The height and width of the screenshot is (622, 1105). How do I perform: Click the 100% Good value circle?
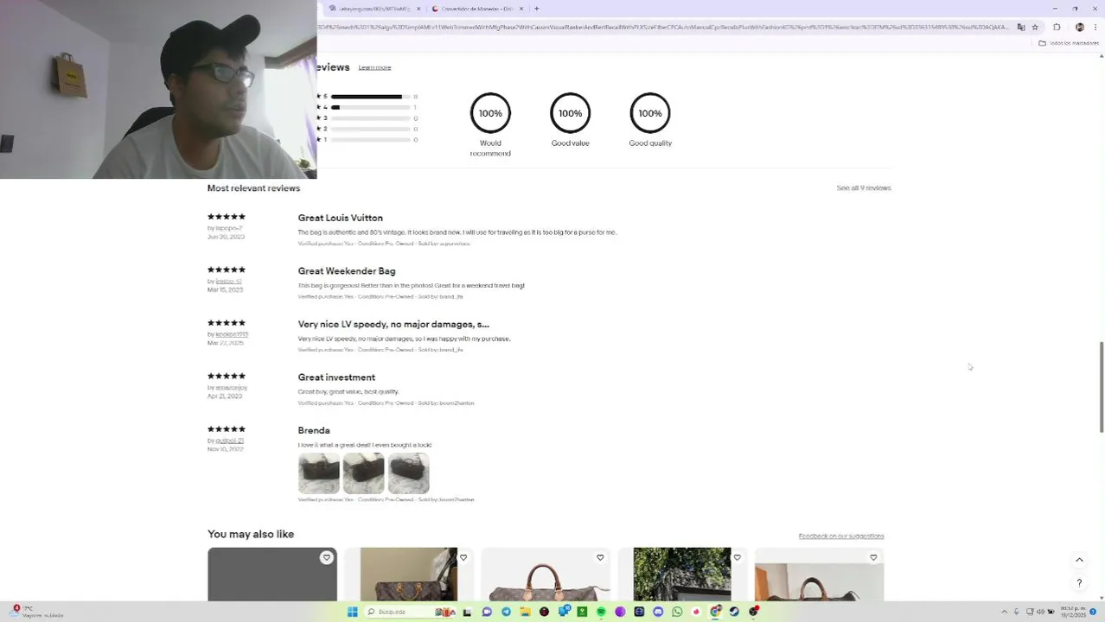pyautogui.click(x=571, y=113)
